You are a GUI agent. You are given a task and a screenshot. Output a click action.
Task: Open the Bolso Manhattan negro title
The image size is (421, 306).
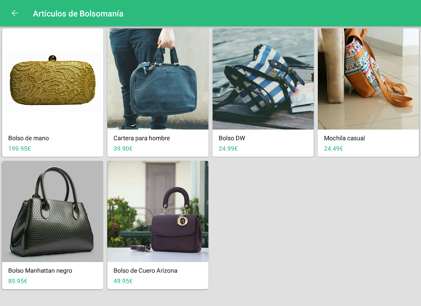40,270
